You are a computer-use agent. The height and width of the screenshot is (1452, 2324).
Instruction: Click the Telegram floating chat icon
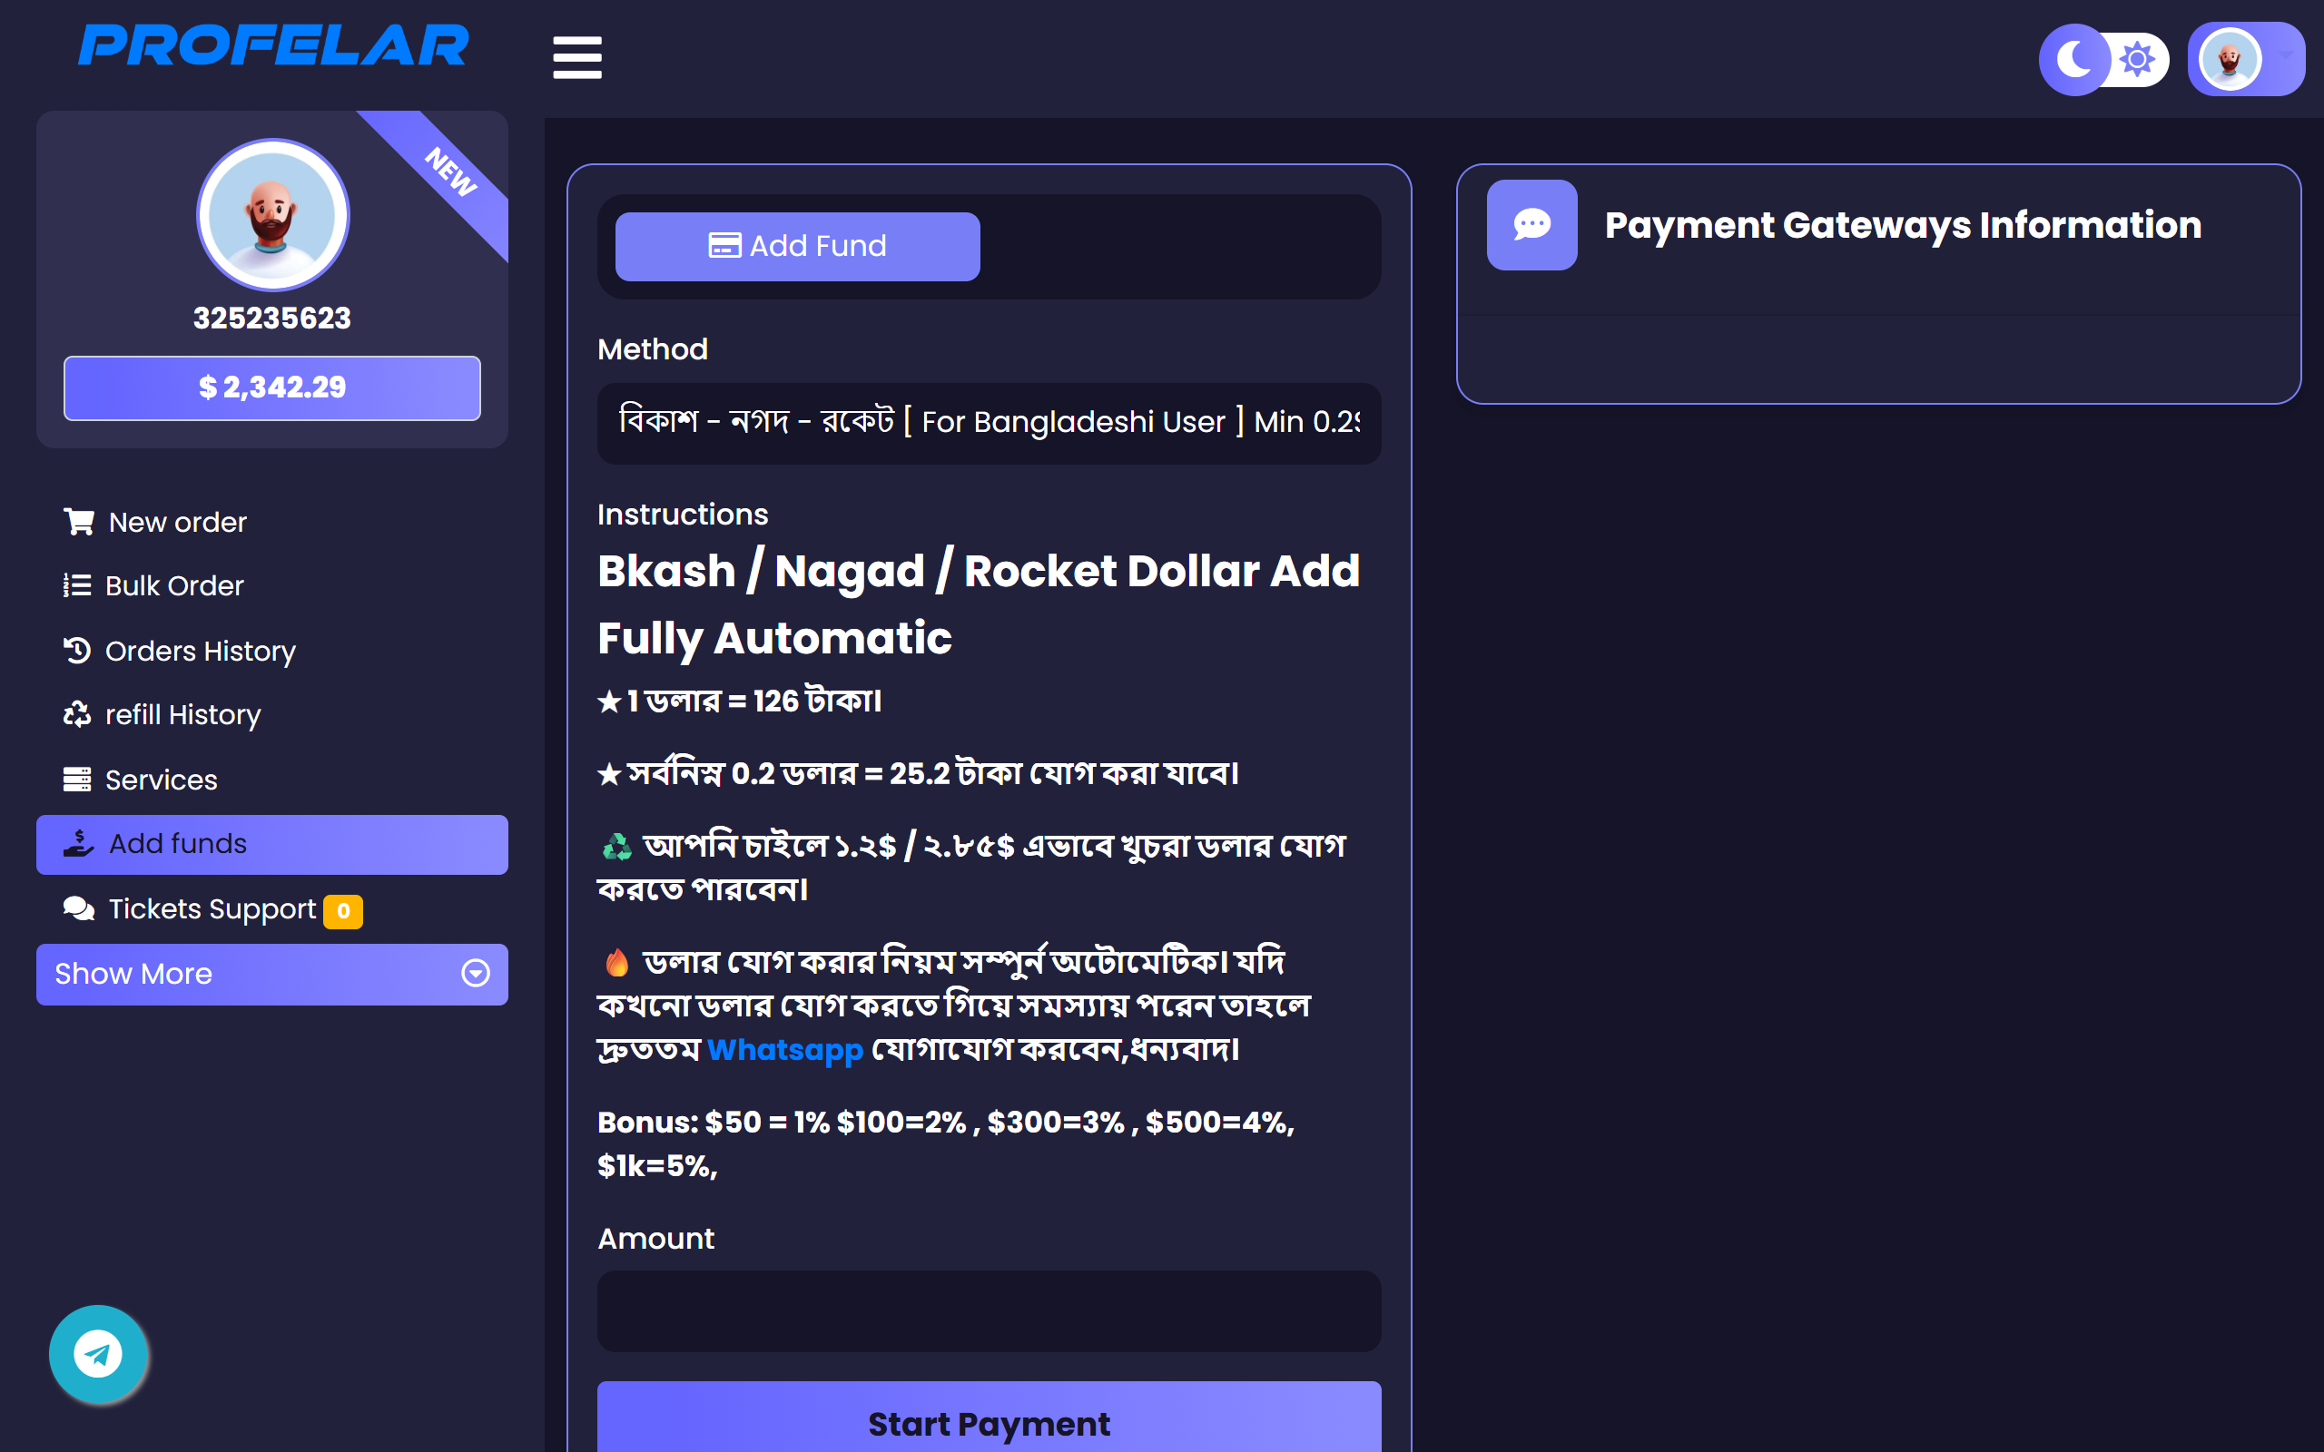click(x=98, y=1354)
